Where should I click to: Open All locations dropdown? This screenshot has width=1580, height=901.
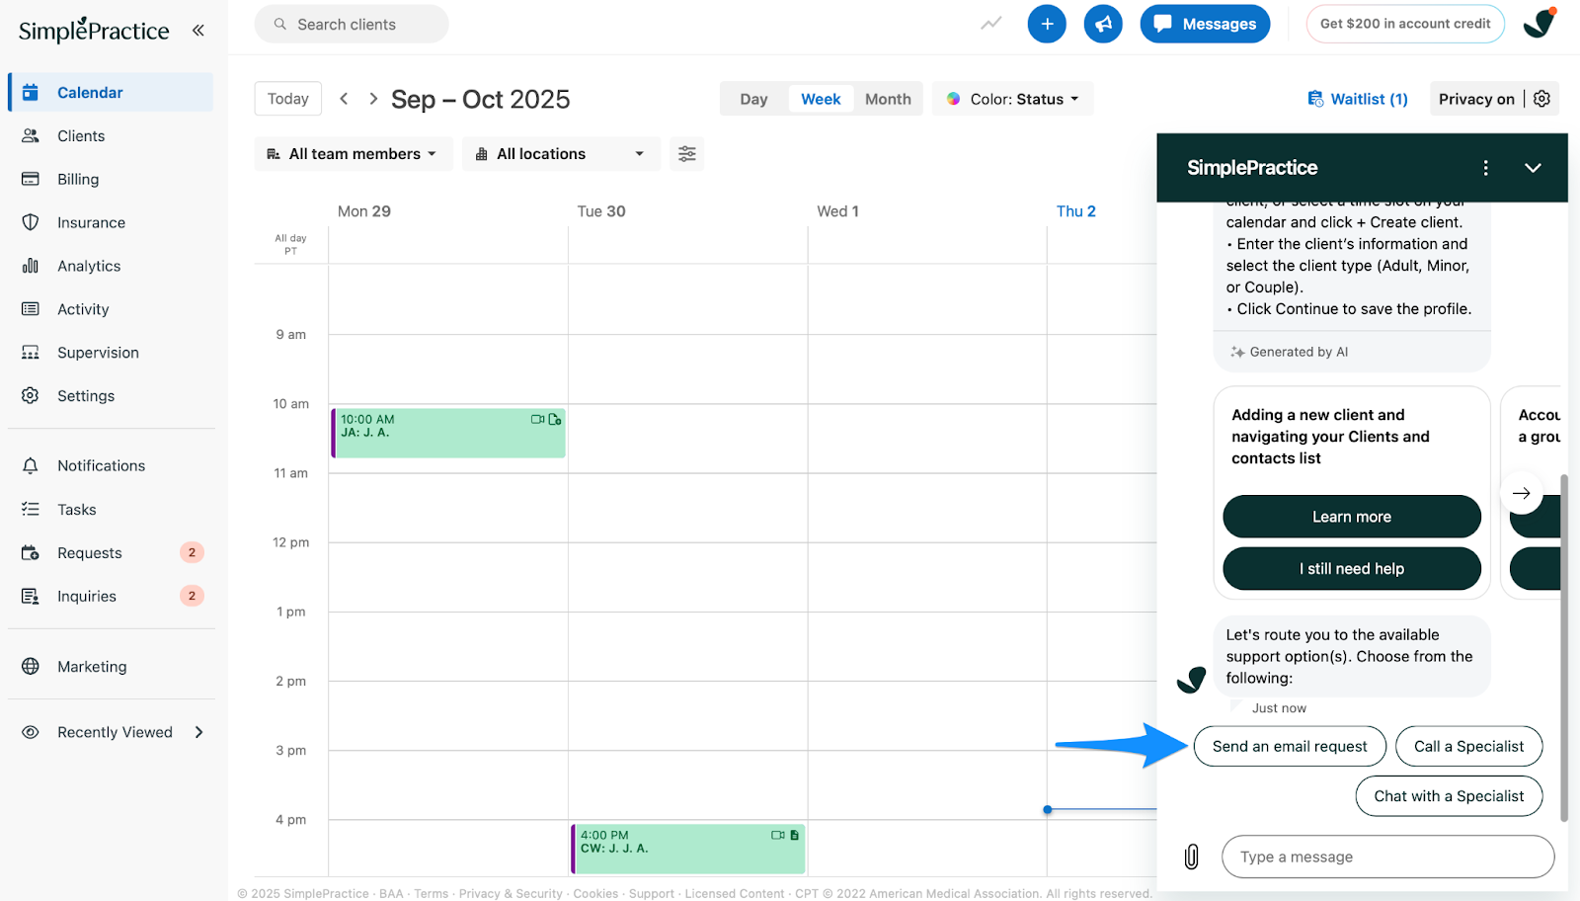point(560,154)
